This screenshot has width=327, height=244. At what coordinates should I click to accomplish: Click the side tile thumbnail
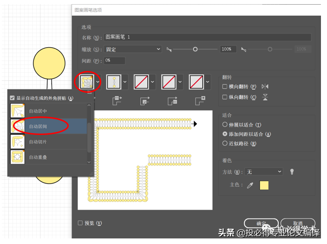coord(114,82)
